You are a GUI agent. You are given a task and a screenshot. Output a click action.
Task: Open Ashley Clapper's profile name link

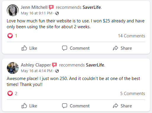36,65
